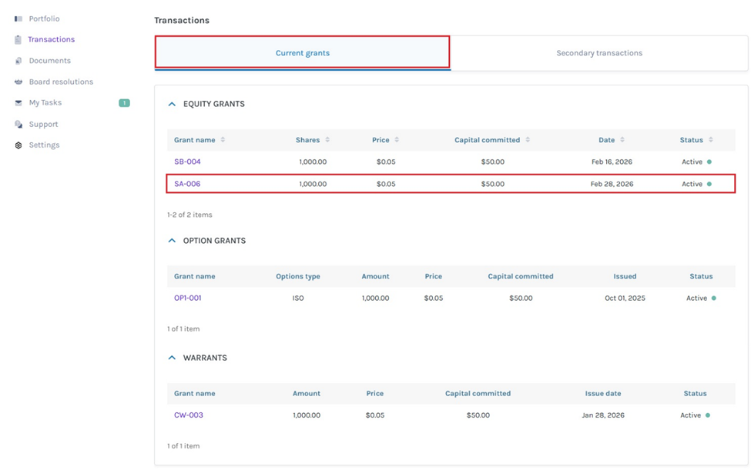The width and height of the screenshot is (751, 470).
Task: Sort equity grants by Shares column
Action: [x=327, y=140]
